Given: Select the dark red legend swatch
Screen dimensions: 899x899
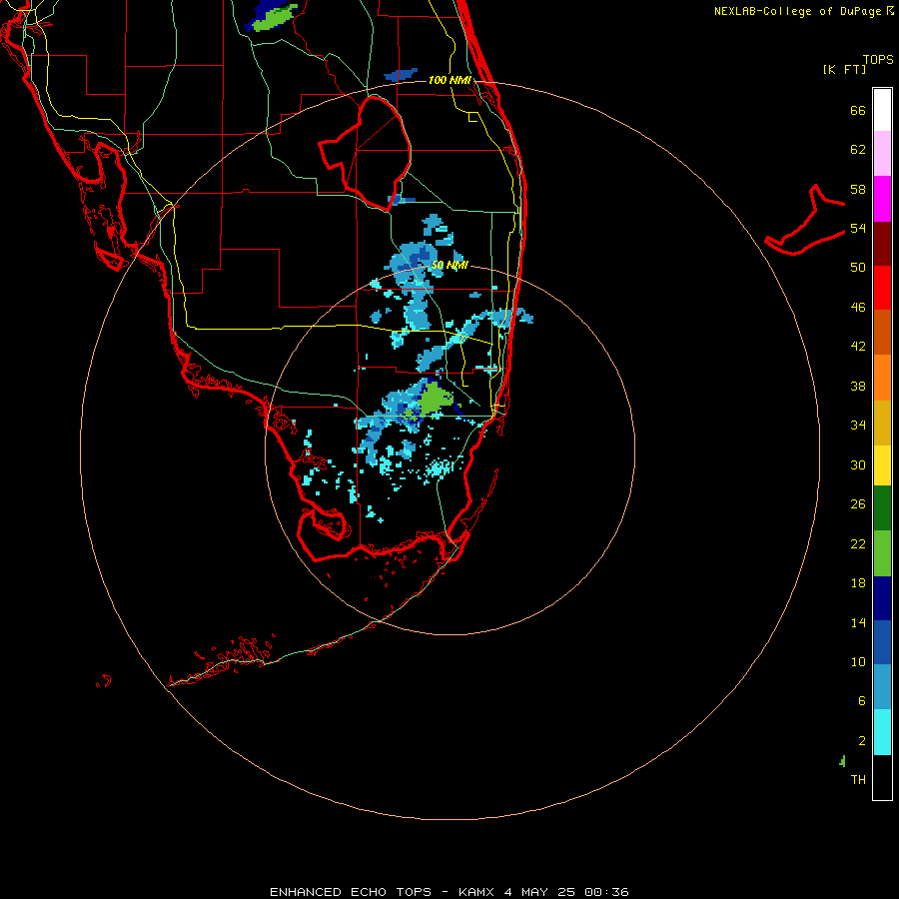Looking at the screenshot, I should pos(882,245).
